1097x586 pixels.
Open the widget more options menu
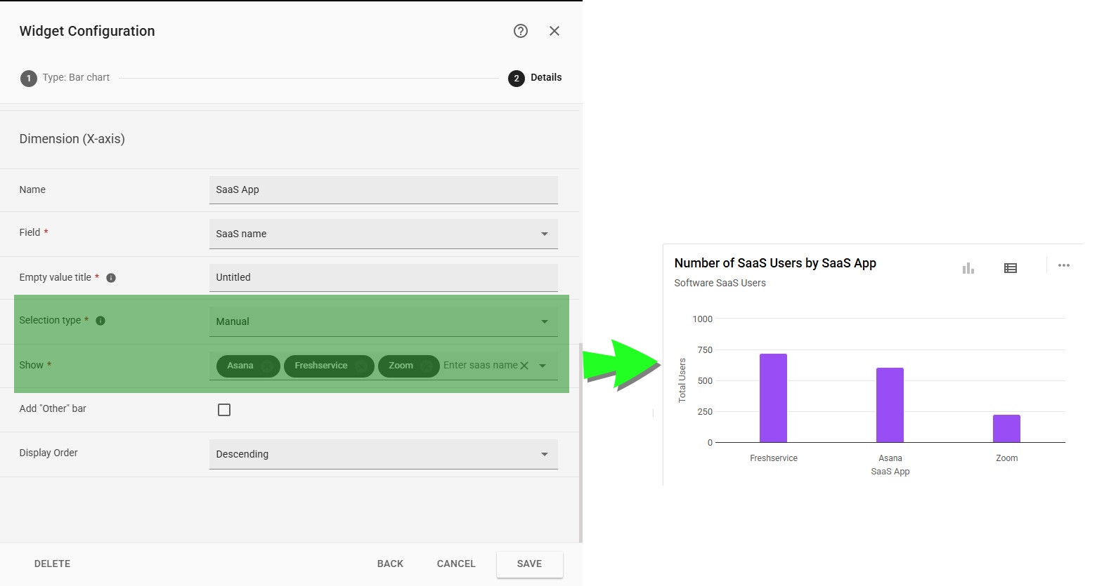(x=1064, y=265)
